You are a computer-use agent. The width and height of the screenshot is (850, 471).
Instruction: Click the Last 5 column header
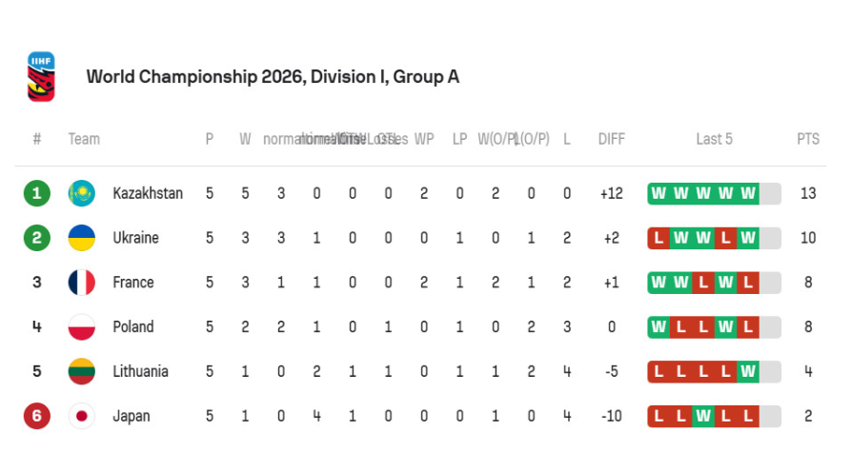coord(714,139)
